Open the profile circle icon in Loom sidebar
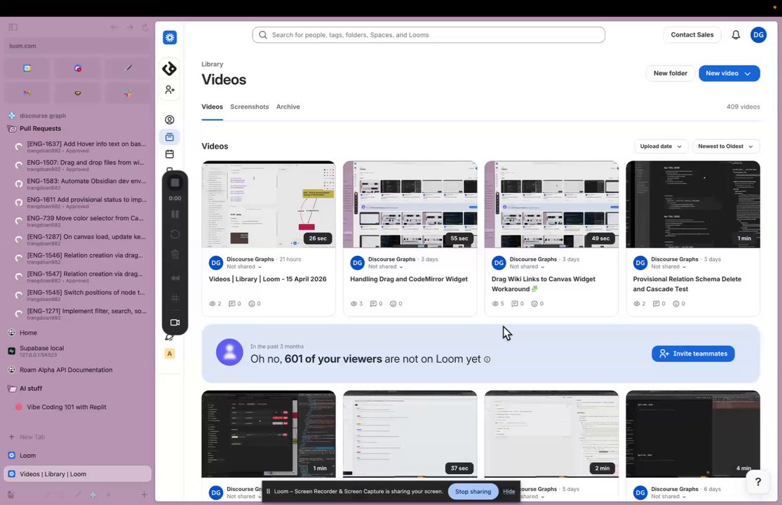 (x=170, y=120)
